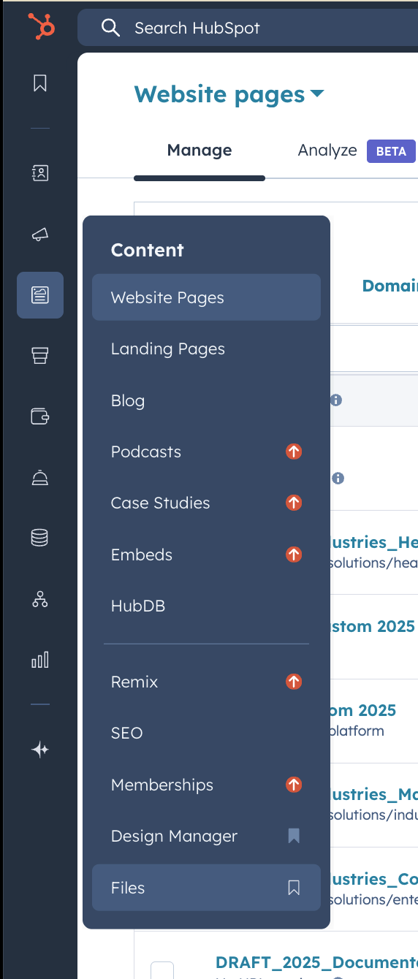Open the CRM contacts sidebar icon

click(x=40, y=173)
